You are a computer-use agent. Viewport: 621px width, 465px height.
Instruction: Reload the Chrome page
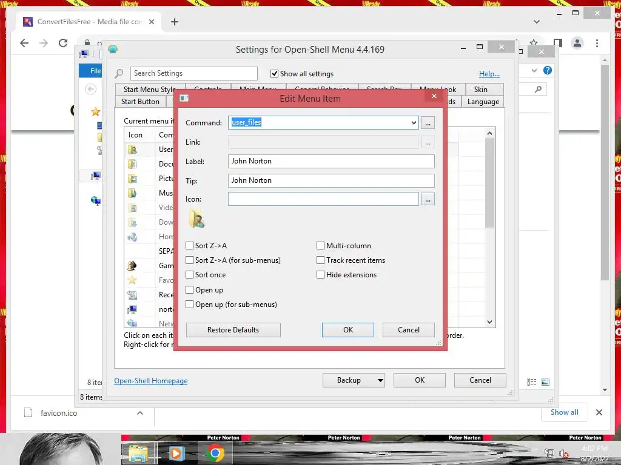[x=63, y=43]
